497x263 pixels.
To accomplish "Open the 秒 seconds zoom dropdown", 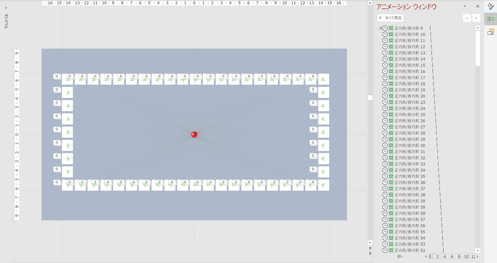I will pos(401,257).
